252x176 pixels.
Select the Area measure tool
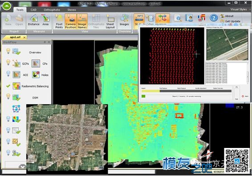pos(45,20)
